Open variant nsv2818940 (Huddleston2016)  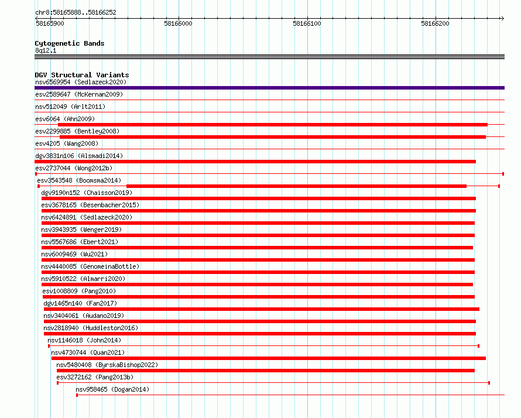(x=91, y=328)
